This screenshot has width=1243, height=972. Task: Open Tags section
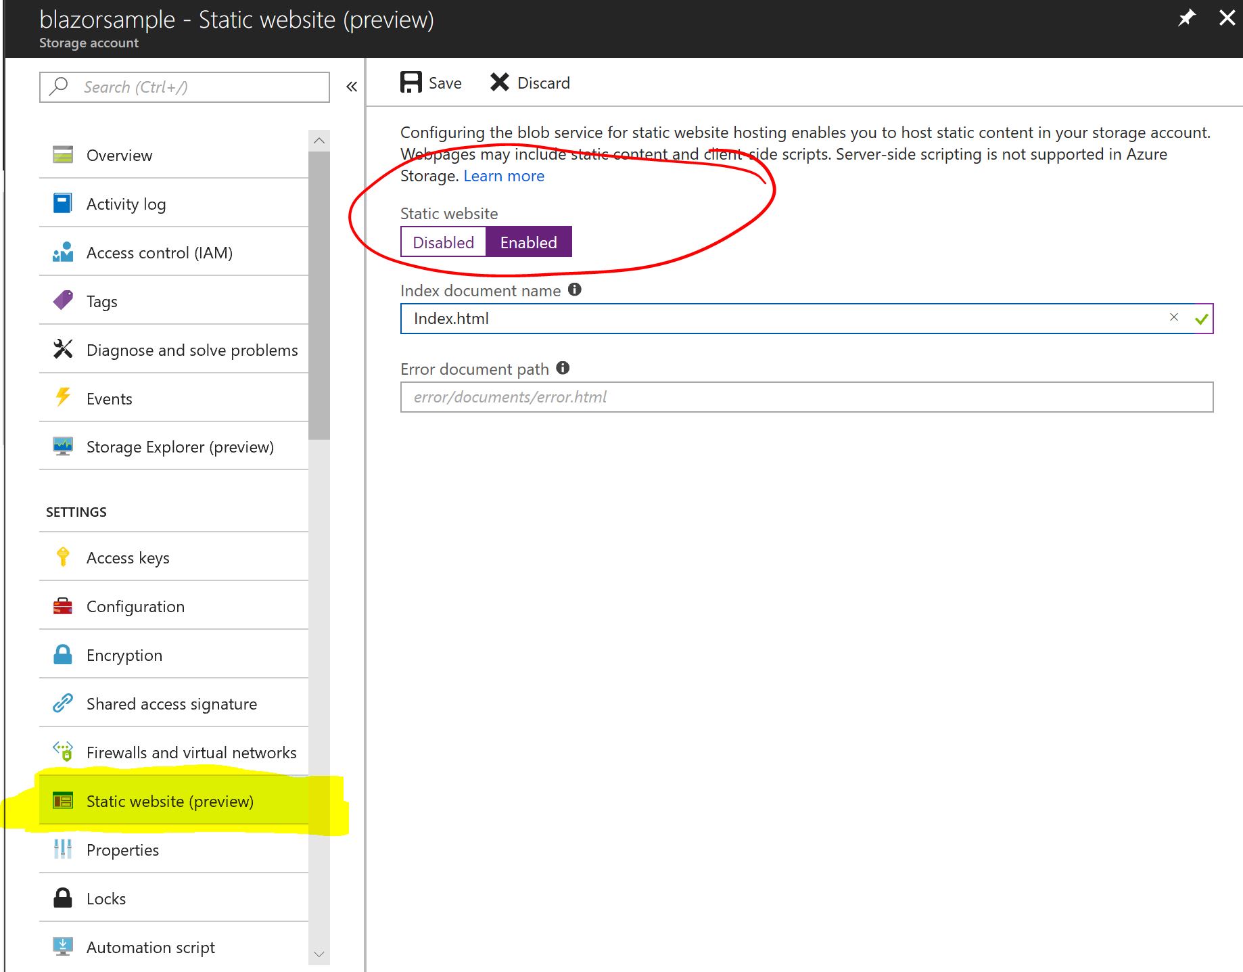(174, 301)
